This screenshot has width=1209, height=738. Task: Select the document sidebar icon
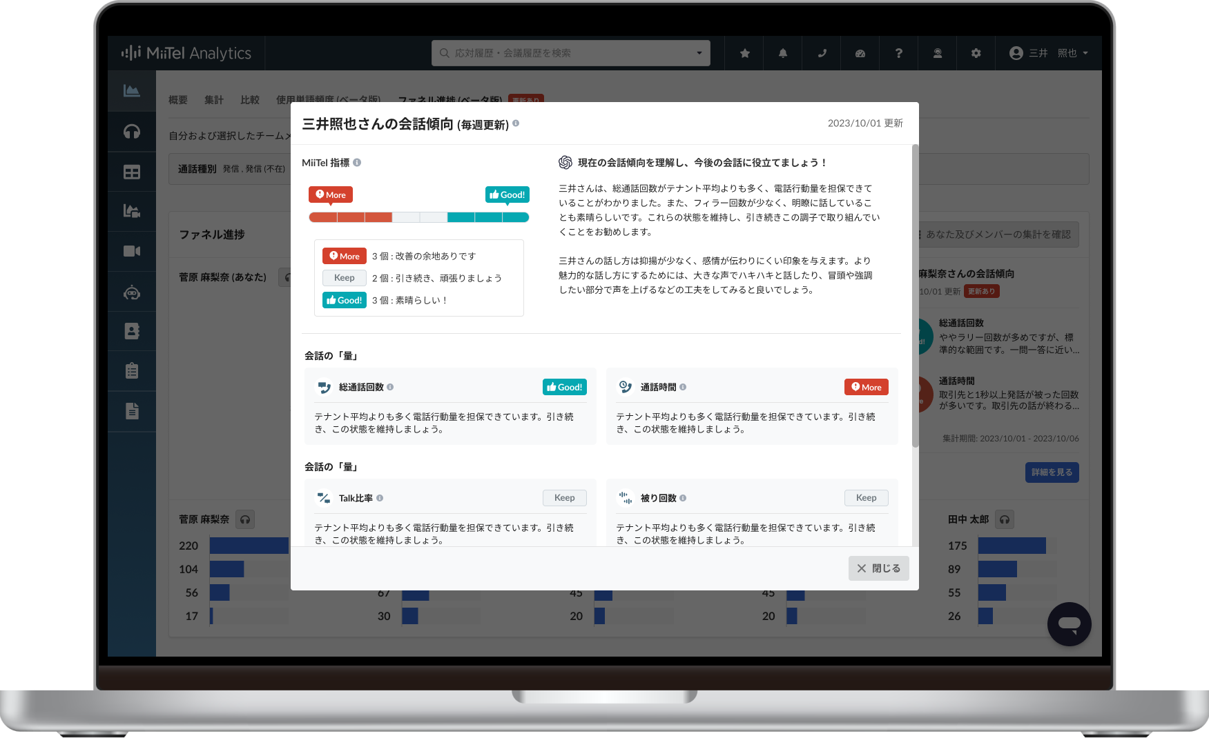pos(132,411)
